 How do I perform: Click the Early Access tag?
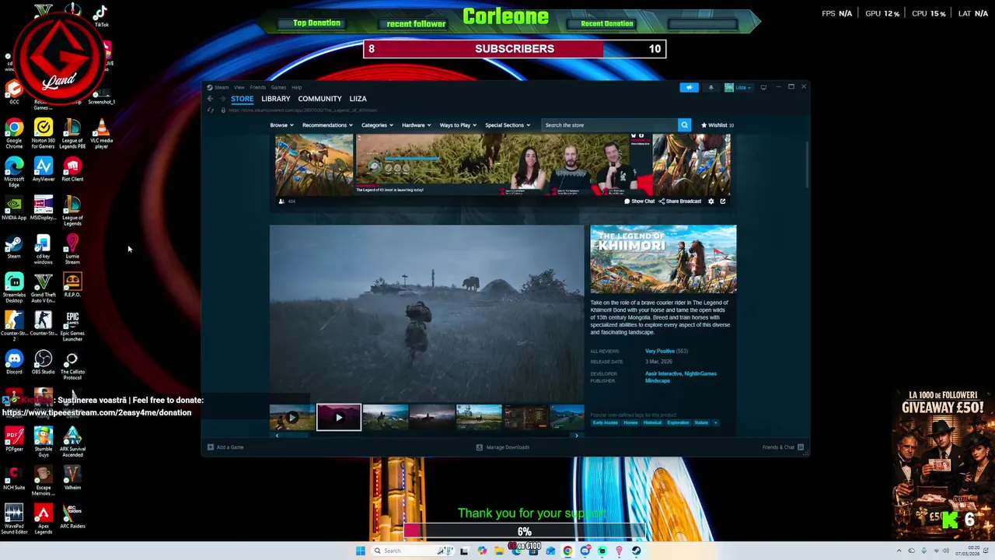click(605, 422)
